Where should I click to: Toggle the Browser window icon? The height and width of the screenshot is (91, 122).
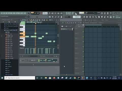[x=96, y=17]
